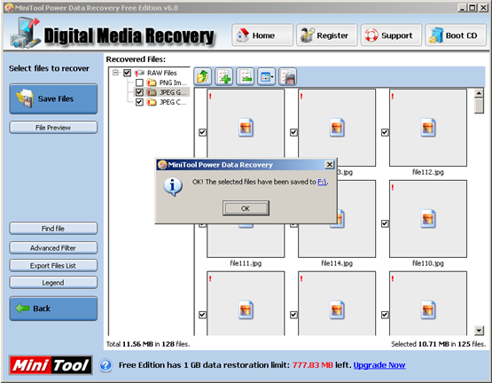Show the Legend
492x383 pixels.
[53, 283]
